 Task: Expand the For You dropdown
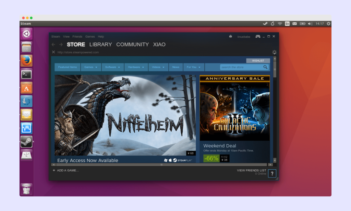[x=194, y=67]
